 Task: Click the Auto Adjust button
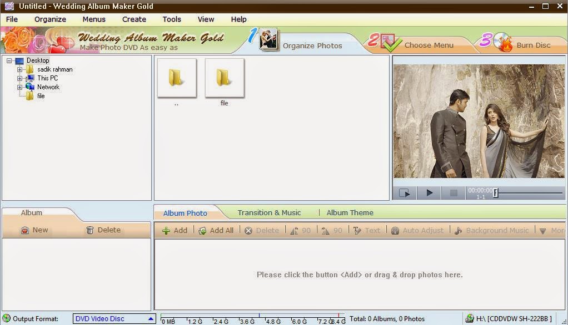[418, 230]
